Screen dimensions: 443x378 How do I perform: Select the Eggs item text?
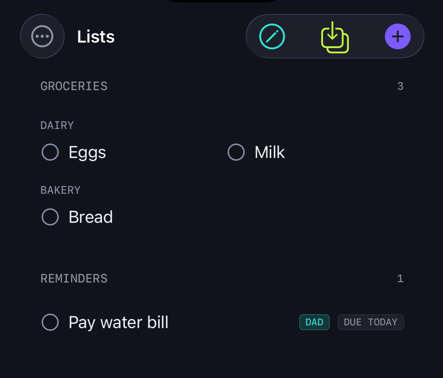tap(87, 153)
